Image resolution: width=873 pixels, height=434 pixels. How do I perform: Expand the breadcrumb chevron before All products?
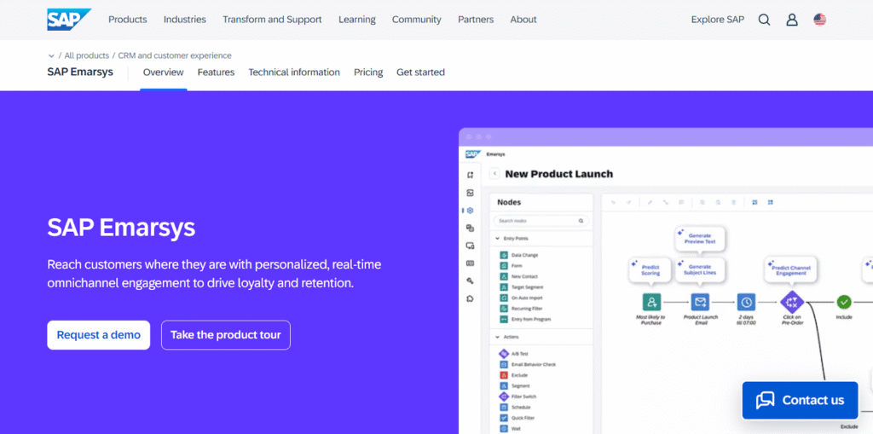point(51,56)
